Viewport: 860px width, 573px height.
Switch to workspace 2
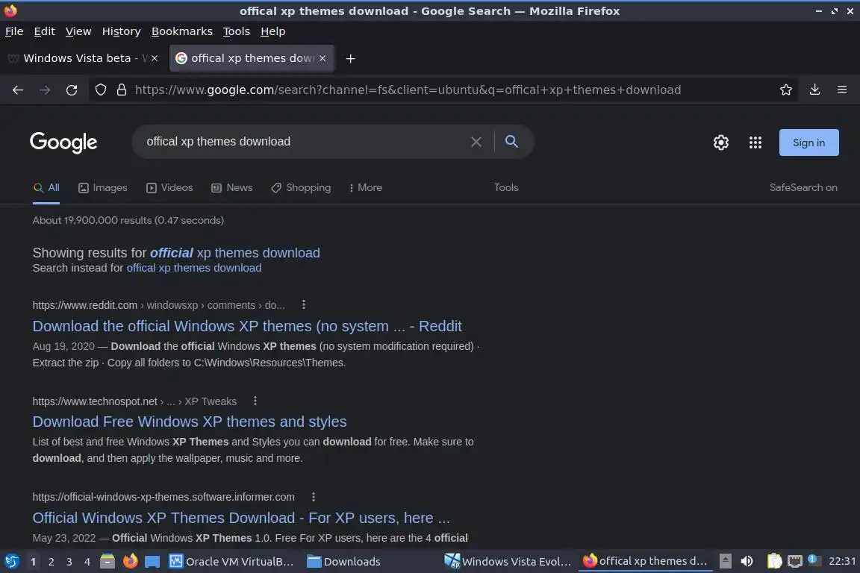(x=51, y=562)
